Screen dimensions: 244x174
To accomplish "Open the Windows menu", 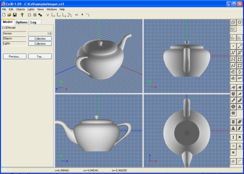I will point(52,9).
